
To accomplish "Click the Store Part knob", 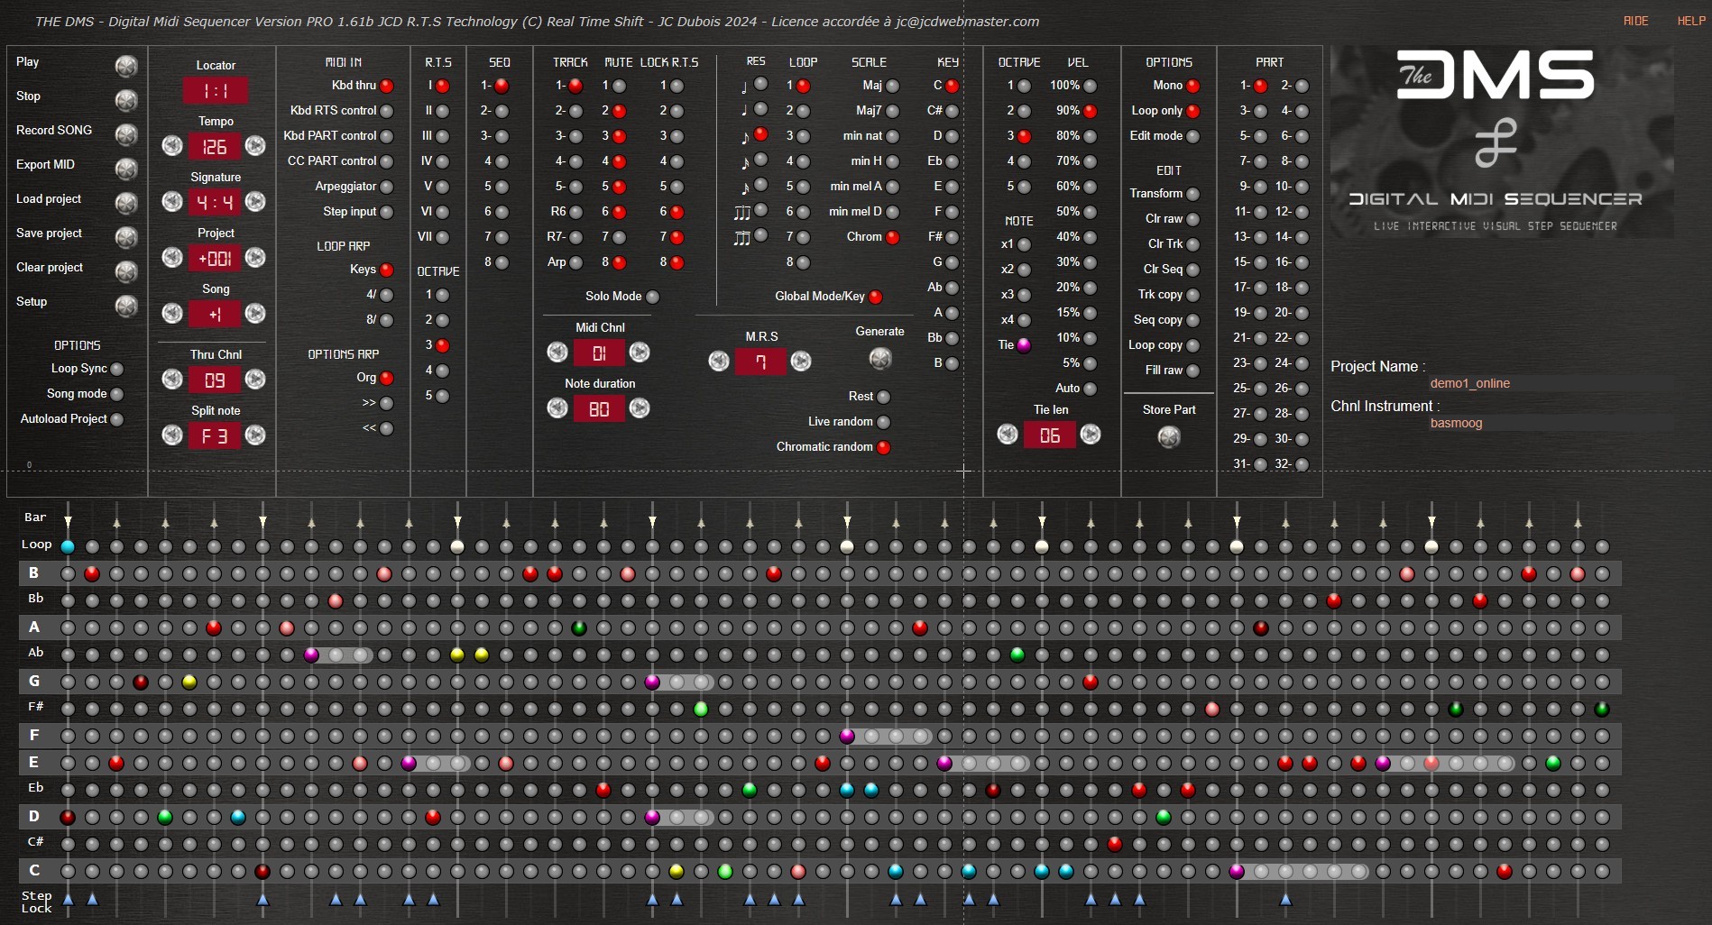I will click(x=1169, y=437).
